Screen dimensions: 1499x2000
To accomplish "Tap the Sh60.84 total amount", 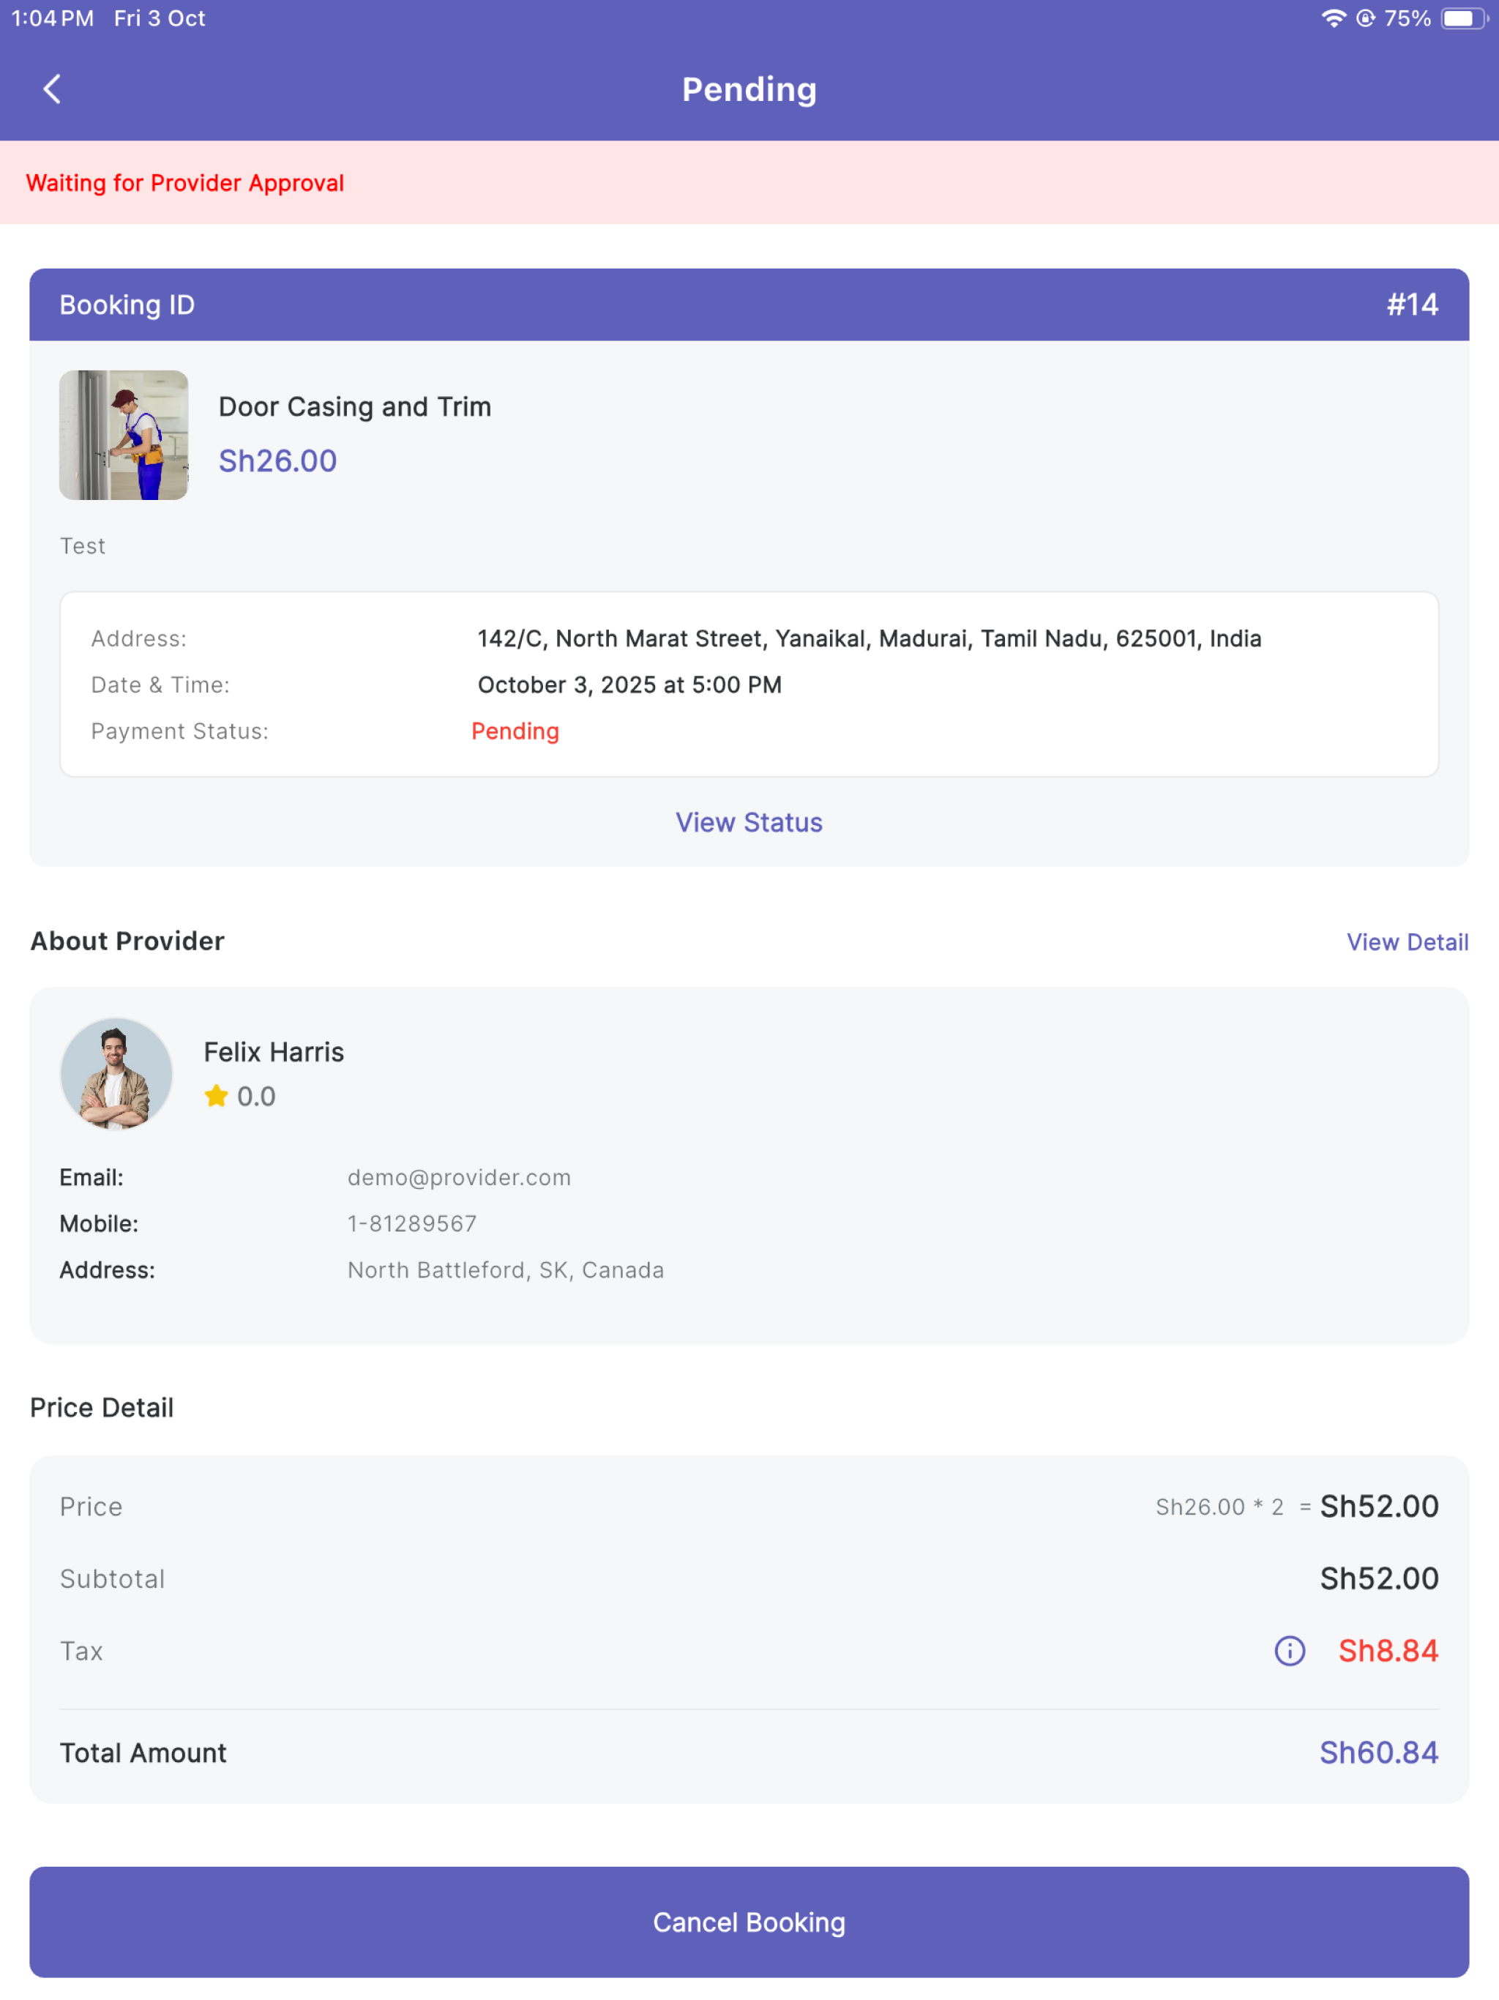I will point(1379,1753).
